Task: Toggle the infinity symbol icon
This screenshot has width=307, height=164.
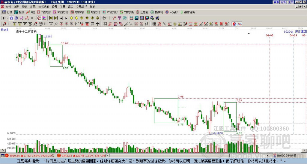Action: click(240, 24)
